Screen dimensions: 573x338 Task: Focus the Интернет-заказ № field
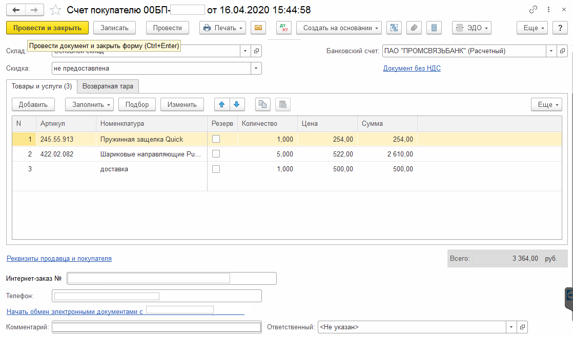172,279
